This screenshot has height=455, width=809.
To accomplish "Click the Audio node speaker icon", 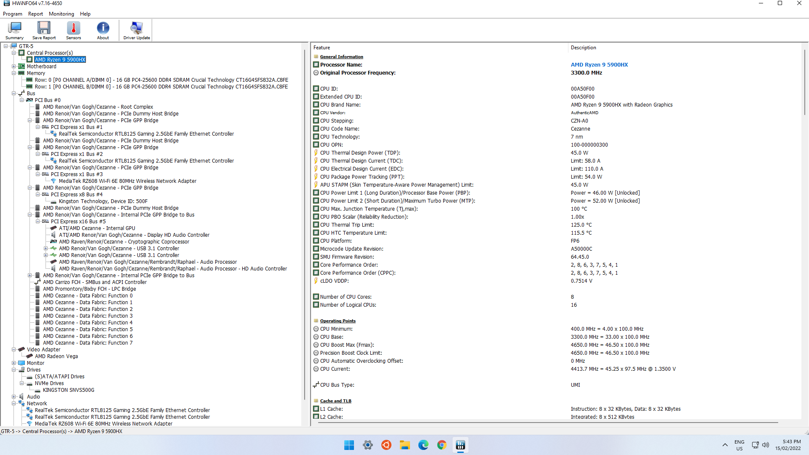I will (x=21, y=397).
